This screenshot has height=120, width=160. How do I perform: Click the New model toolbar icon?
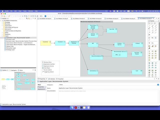coord(1,16)
